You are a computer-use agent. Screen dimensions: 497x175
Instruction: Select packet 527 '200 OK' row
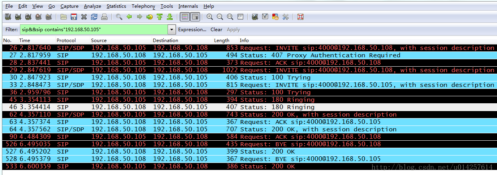tap(248, 152)
